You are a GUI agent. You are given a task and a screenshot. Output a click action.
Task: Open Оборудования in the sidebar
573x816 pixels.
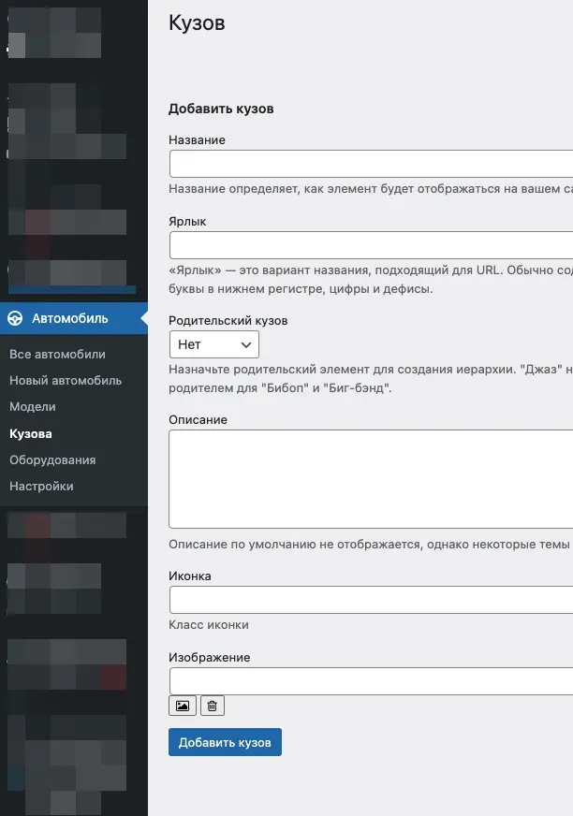coord(52,459)
